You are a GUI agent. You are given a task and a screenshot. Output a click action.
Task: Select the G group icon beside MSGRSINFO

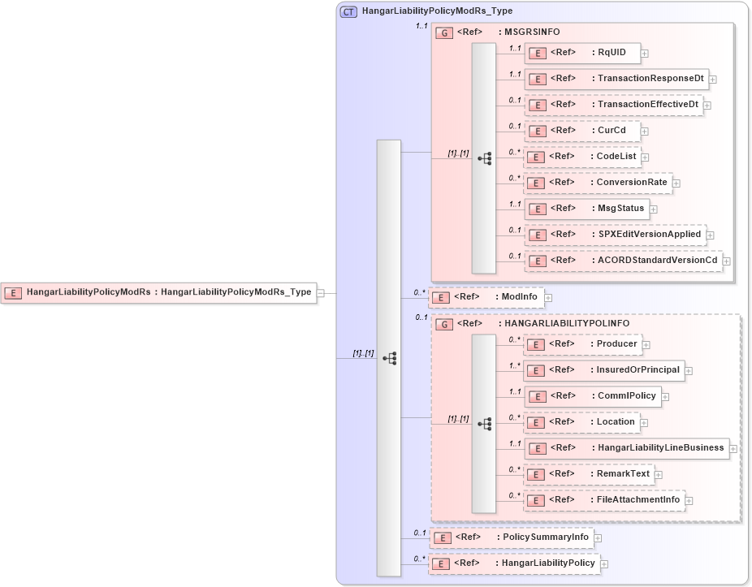[443, 32]
